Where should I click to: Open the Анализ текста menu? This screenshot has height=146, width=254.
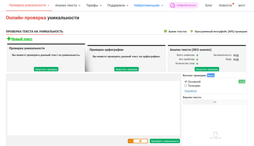(68, 5)
